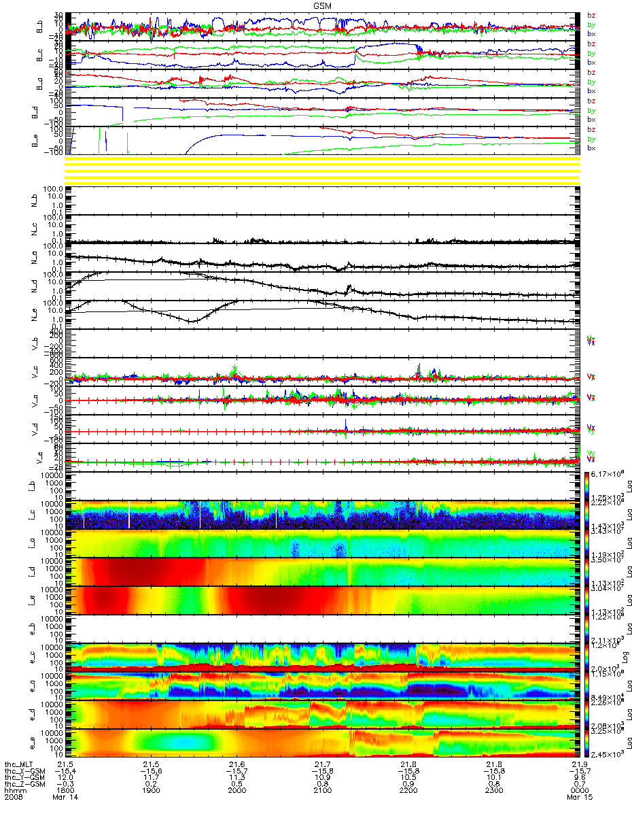Click the bz legend of B_c panel
632x816 pixels.
(591, 43)
